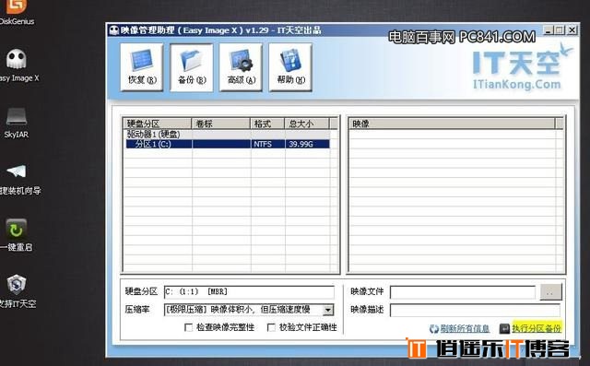This screenshot has height=366, width=590.
Task: Open the Easy Image X ghost icon
Action: click(x=17, y=65)
